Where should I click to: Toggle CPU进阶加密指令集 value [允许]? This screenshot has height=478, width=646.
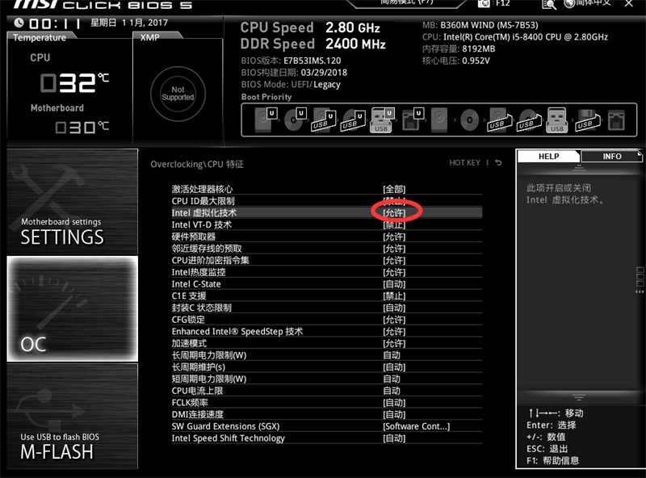(x=394, y=260)
